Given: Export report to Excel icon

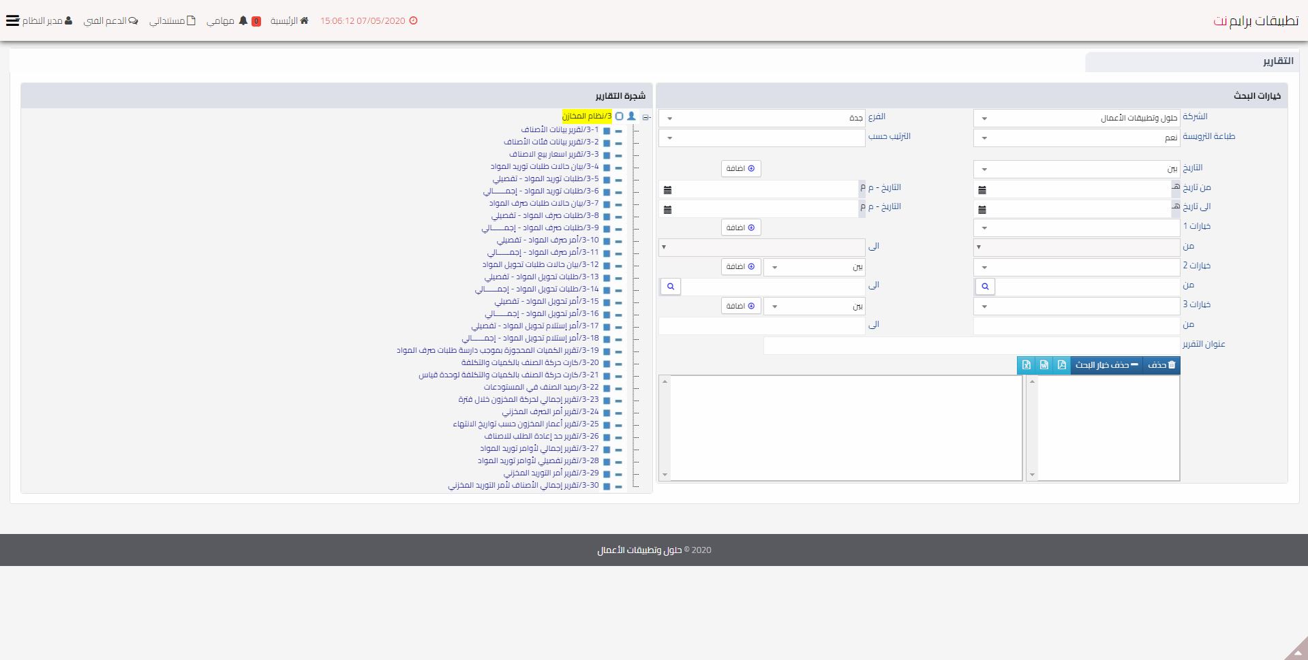Looking at the screenshot, I should coord(1026,365).
